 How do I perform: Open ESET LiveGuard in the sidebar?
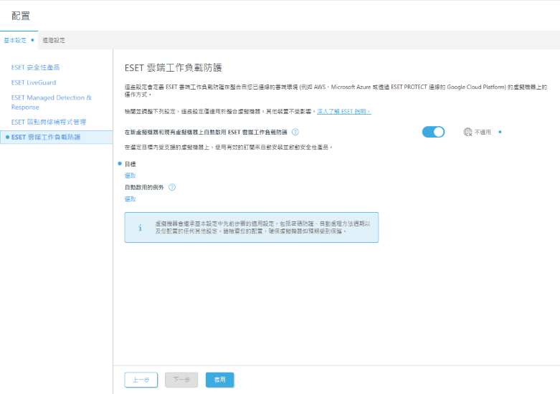(x=34, y=82)
